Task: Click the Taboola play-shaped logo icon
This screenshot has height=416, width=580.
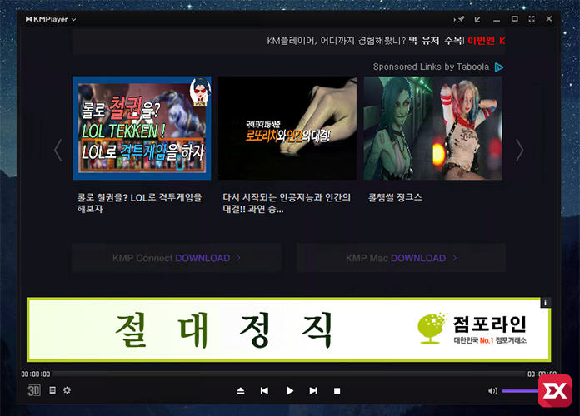Action: (x=499, y=67)
